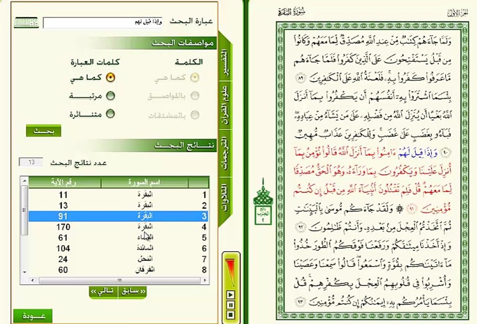Adjust the red recitation volume slider
Image resolution: width=477 pixels, height=324 pixels.
click(230, 272)
